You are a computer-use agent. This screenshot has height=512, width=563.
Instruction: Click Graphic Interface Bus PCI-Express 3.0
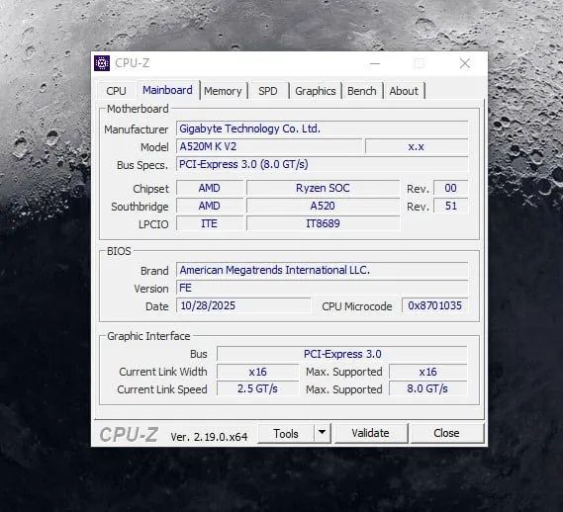[342, 354]
